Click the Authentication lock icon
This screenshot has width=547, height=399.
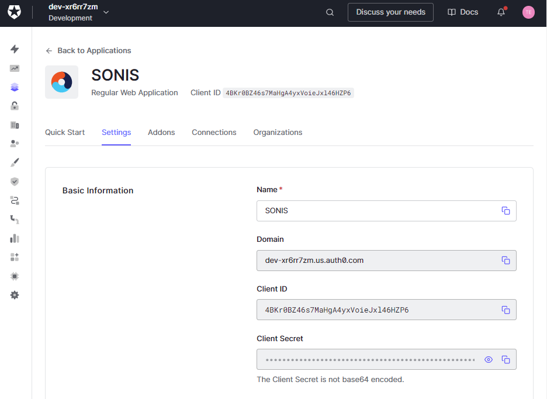click(x=15, y=106)
